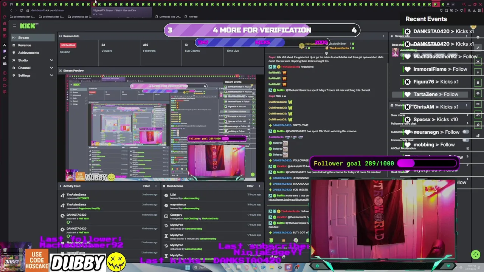Click the Stream Preview video thumbnail
The height and width of the screenshot is (272, 484).
pyautogui.click(x=161, y=128)
